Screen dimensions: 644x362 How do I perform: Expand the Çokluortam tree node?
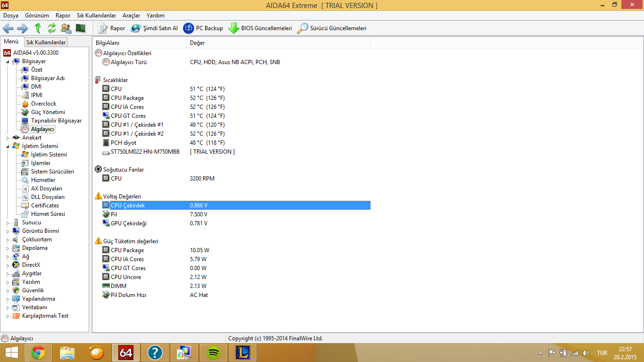point(8,239)
